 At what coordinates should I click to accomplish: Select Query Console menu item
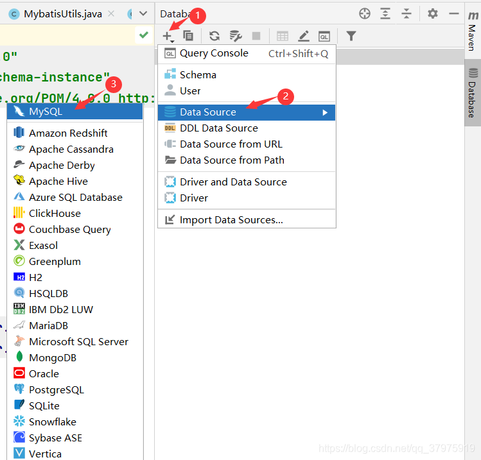tap(247, 54)
